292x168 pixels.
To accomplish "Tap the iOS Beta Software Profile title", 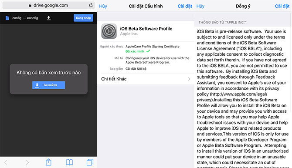I will click(x=146, y=29).
